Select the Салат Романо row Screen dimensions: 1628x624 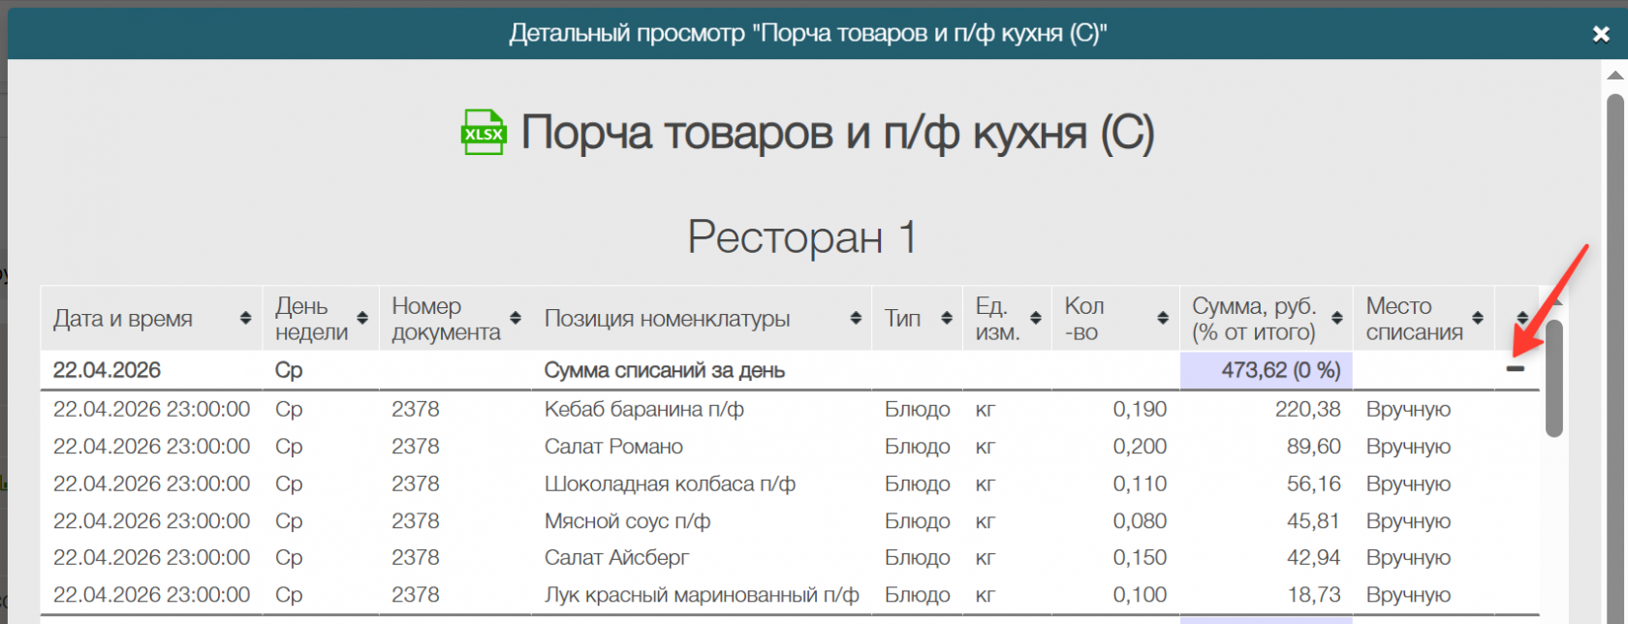point(790,447)
